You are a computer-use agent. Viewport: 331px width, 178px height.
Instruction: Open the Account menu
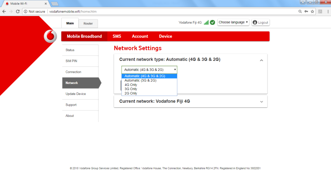140,36
